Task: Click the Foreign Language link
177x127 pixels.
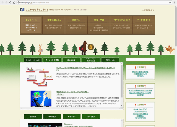Action: [80, 10]
